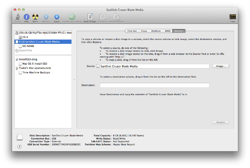Select the OS X volume
250x168 pixels.
tap(43, 37)
